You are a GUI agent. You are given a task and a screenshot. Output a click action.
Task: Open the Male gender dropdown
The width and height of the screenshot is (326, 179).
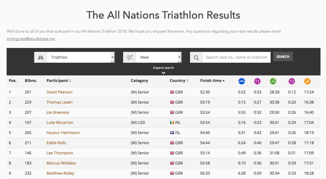(x=159, y=57)
